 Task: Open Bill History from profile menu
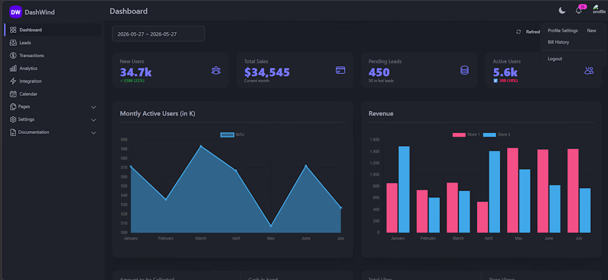558,42
